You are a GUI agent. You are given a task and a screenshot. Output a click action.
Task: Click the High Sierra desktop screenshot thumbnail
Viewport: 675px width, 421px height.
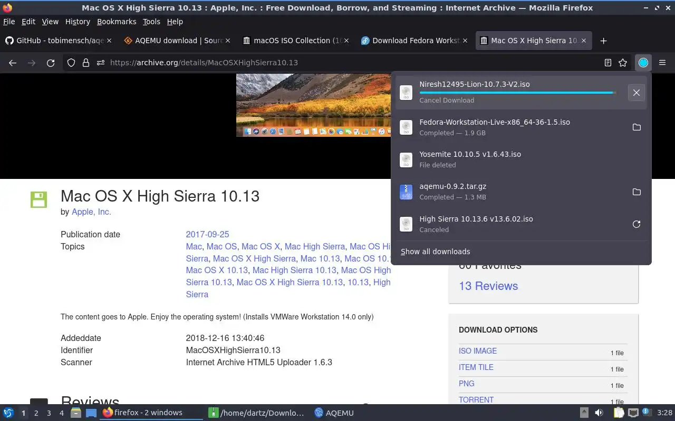pos(313,105)
